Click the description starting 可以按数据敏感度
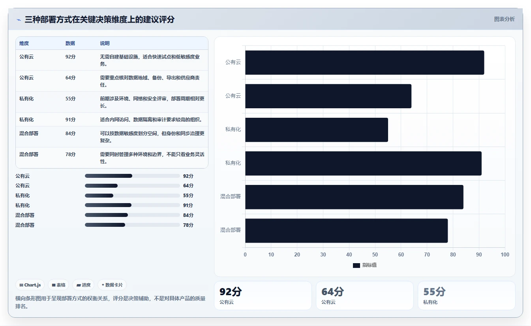531x326 pixels. pos(152,137)
